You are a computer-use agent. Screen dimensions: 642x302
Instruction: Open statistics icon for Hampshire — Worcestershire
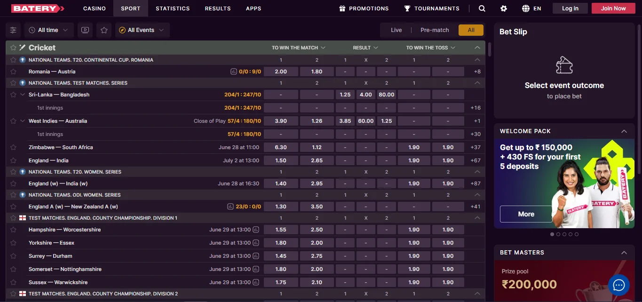point(256,230)
